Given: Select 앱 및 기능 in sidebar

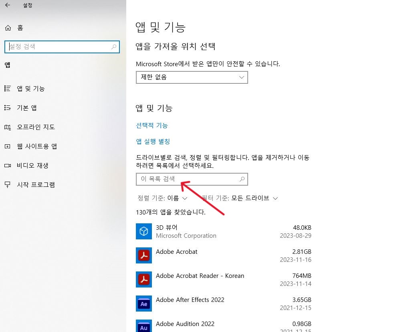Looking at the screenshot, I should coord(31,89).
